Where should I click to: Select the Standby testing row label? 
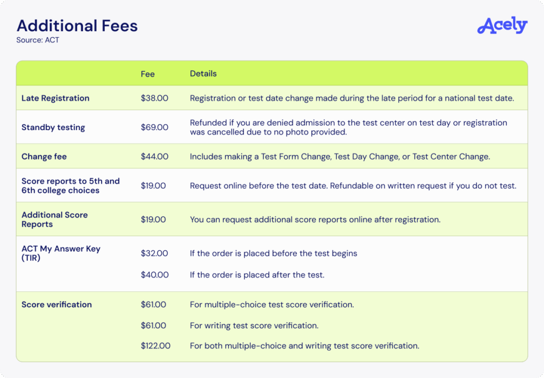pyautogui.click(x=53, y=127)
